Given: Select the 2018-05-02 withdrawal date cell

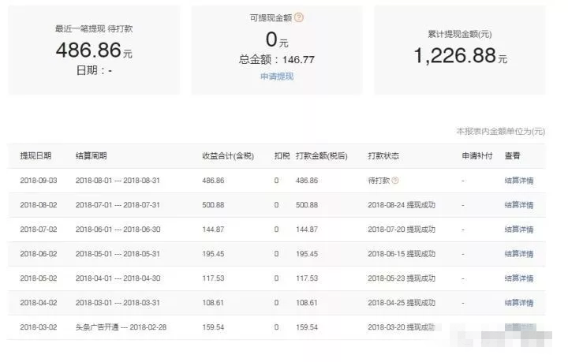Looking at the screenshot, I should [x=39, y=278].
